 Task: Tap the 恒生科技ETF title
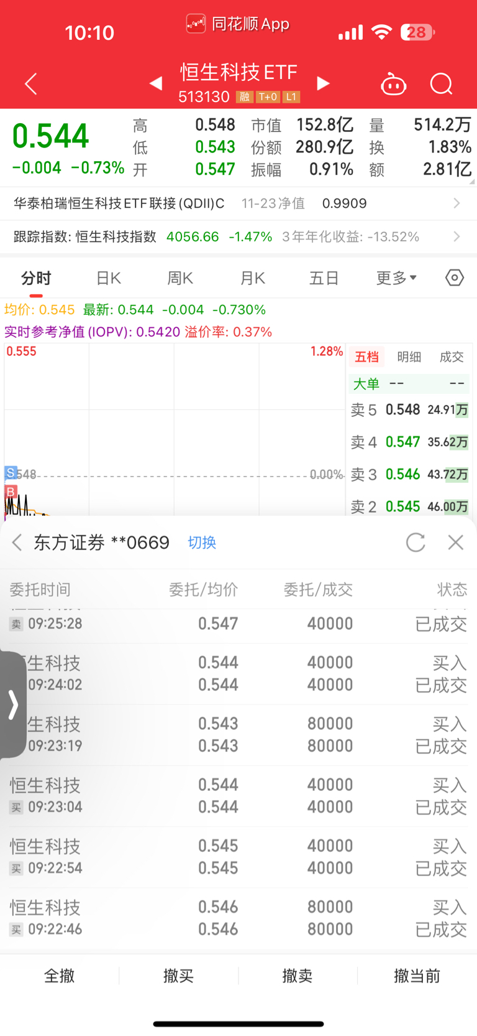239,72
